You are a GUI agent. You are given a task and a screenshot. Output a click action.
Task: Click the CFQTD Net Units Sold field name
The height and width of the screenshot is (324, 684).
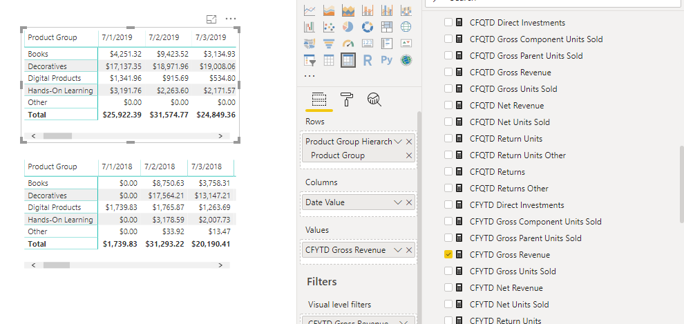click(x=509, y=122)
